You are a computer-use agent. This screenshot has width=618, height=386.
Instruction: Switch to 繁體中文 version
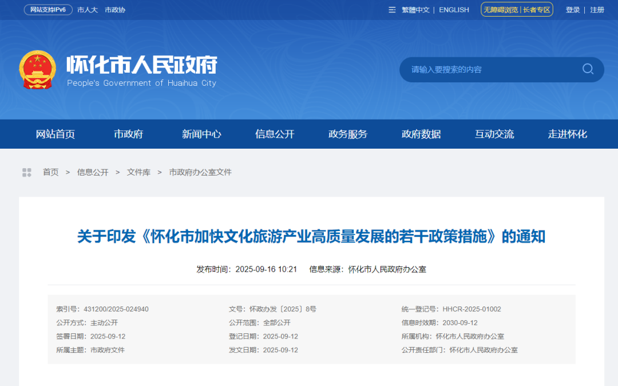pos(415,10)
